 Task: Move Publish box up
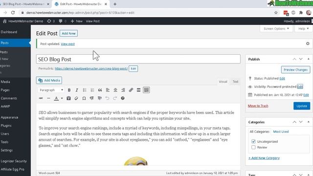tap(294, 59)
